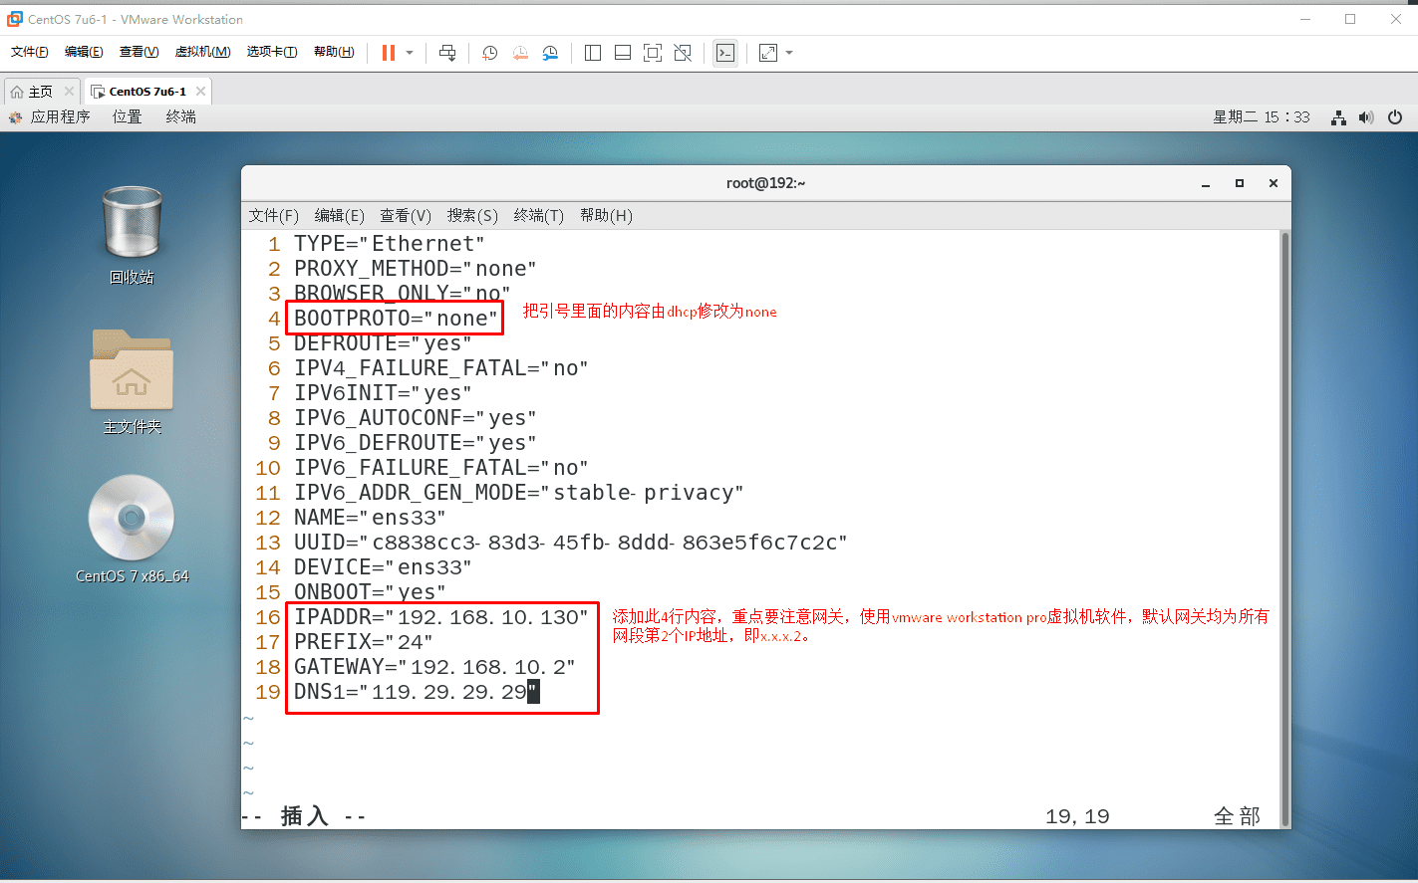Click the power icon in the GNOME top bar

(x=1395, y=117)
